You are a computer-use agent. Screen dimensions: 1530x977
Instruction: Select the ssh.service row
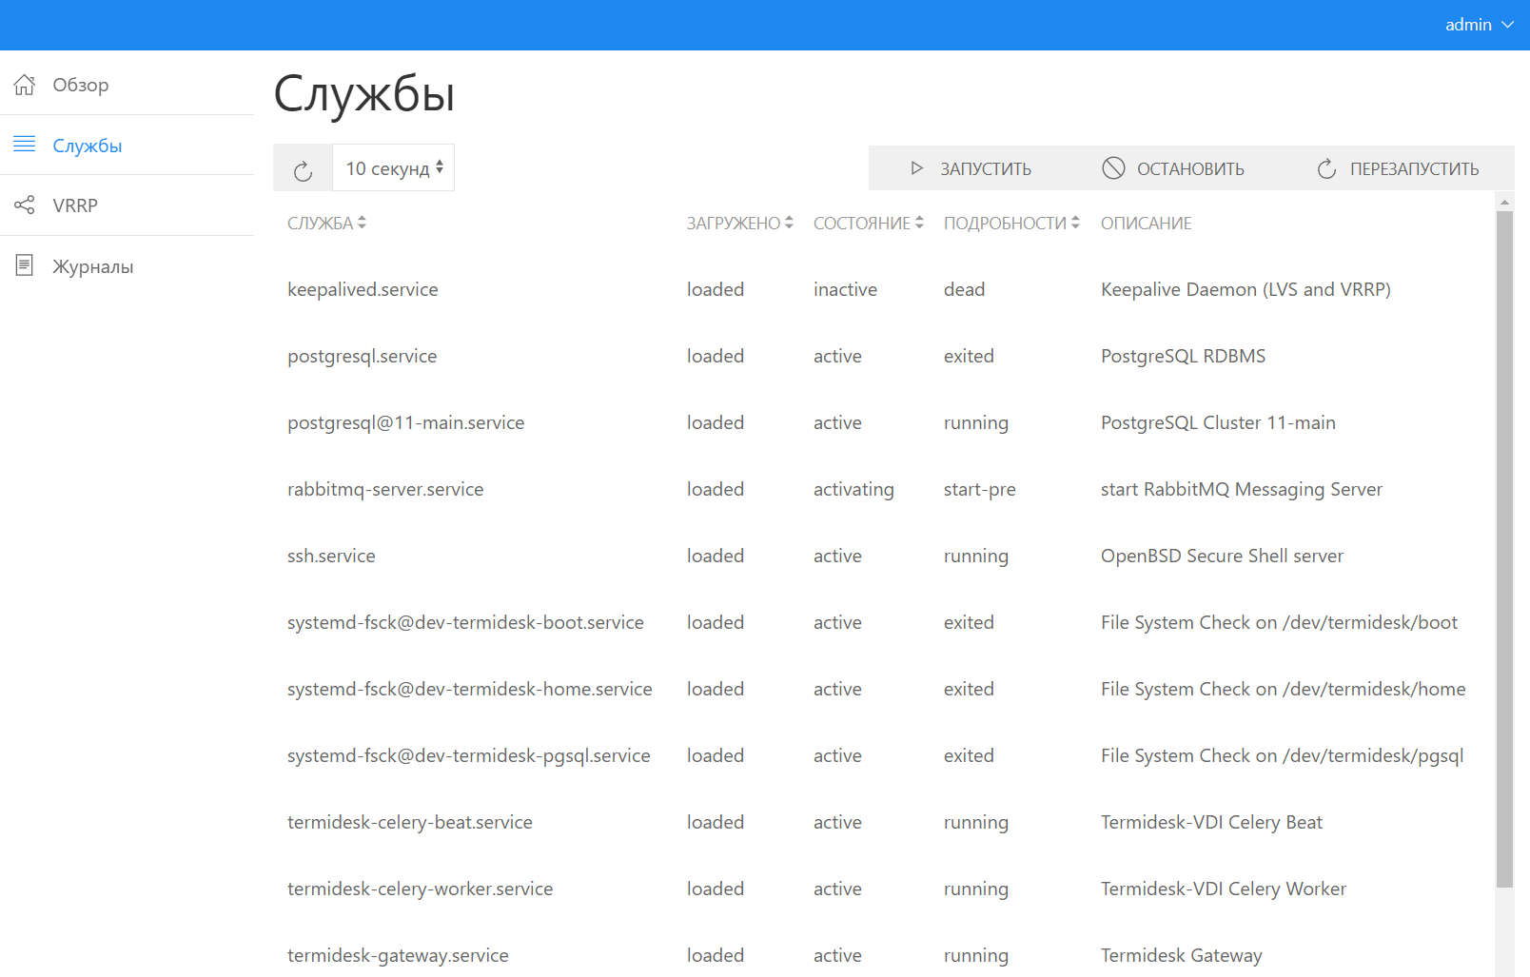[331, 556]
